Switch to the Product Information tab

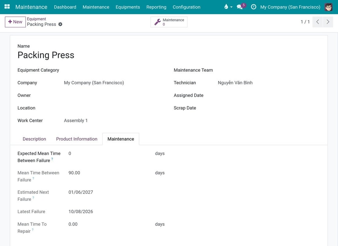tap(77, 139)
